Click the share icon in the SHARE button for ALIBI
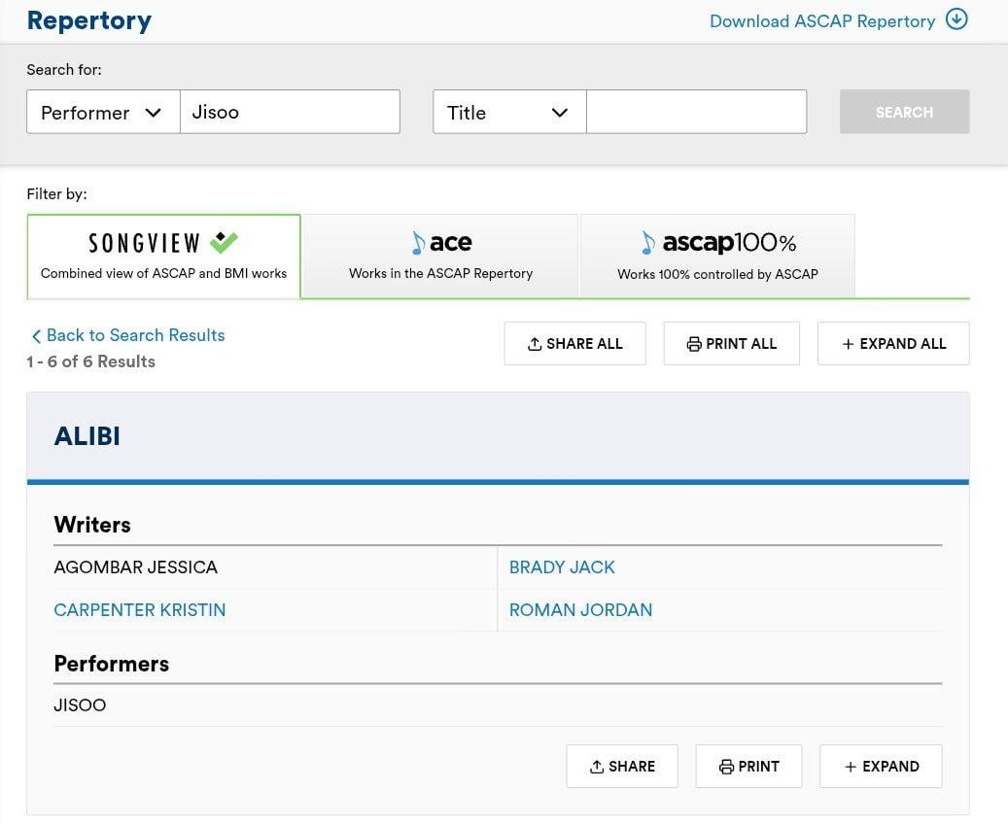Image resolution: width=1008 pixels, height=824 pixels. coord(596,766)
